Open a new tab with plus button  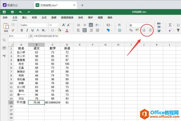[82, 5]
